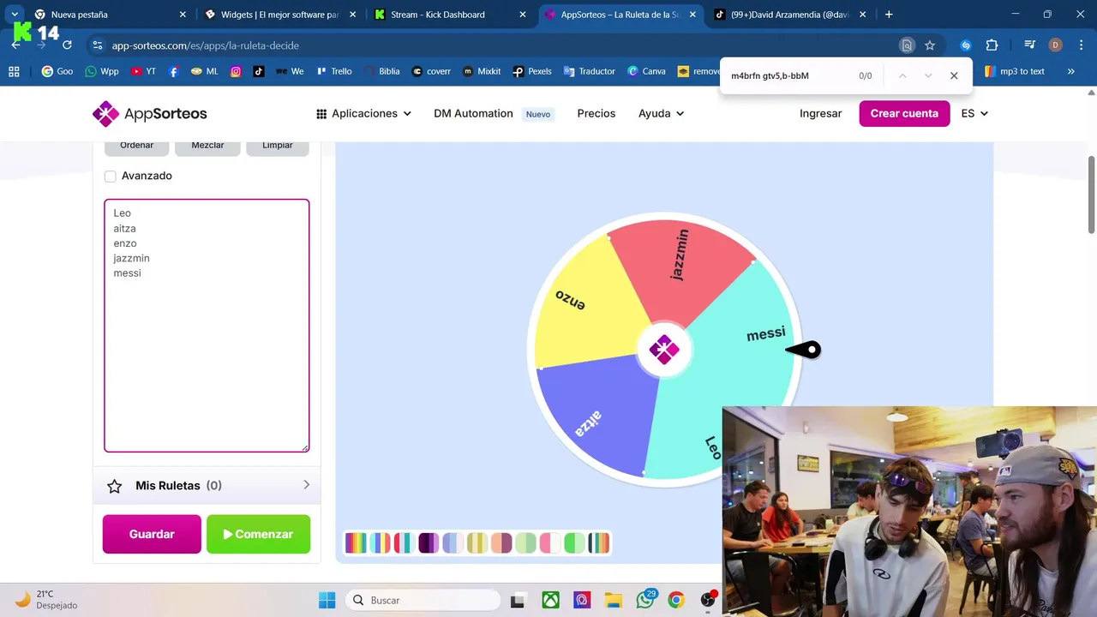Screen dimensions: 1097x617
Task: Click the AppSorteos logo
Action: [x=150, y=113]
